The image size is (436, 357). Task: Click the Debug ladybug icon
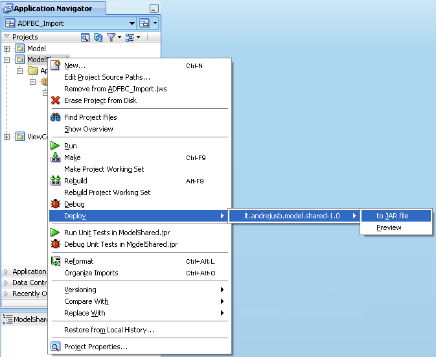pyautogui.click(x=55, y=204)
